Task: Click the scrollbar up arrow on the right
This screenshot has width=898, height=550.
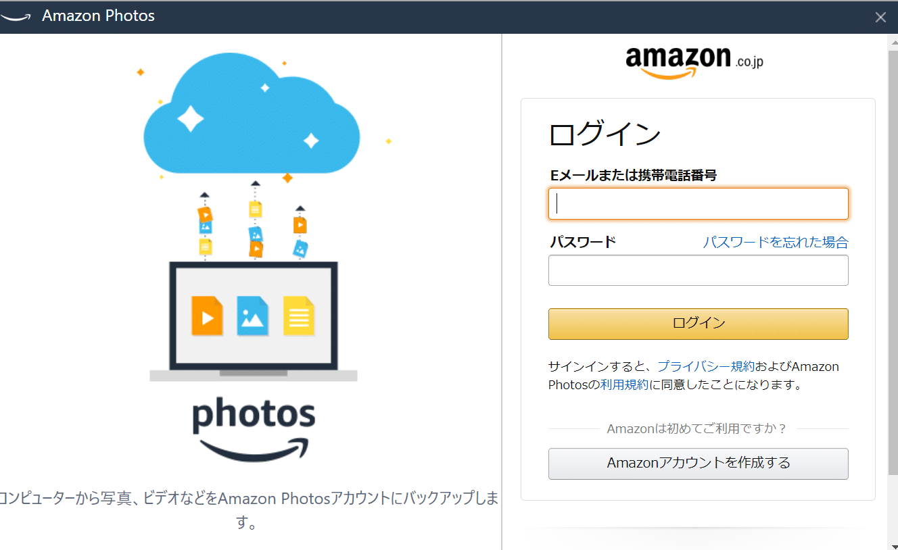Action: pos(893,41)
